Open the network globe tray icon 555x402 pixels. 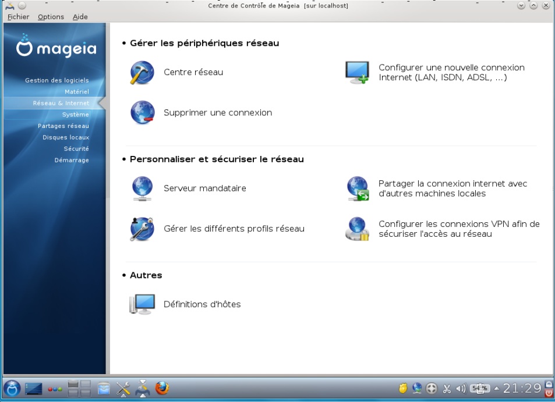click(x=417, y=389)
